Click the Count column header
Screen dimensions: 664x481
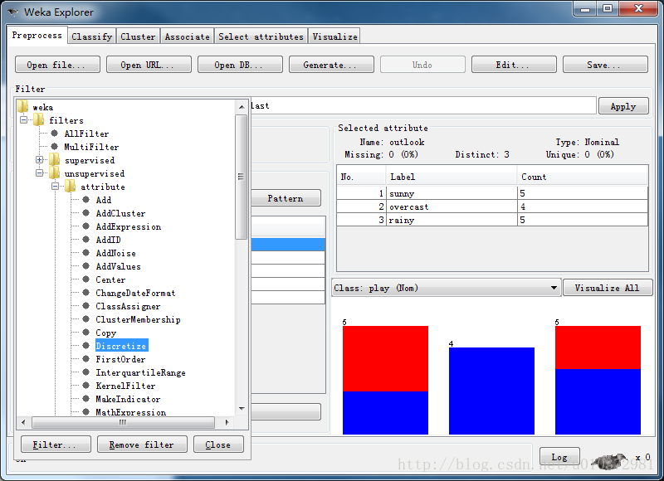point(583,177)
